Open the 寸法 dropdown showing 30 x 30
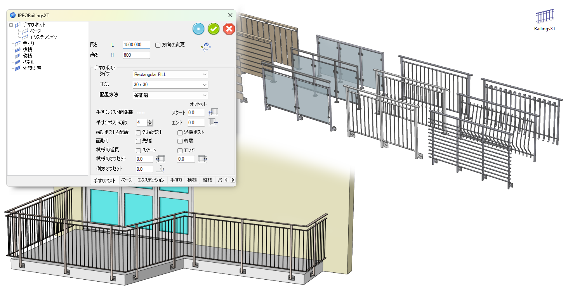568x289 pixels. coord(170,85)
